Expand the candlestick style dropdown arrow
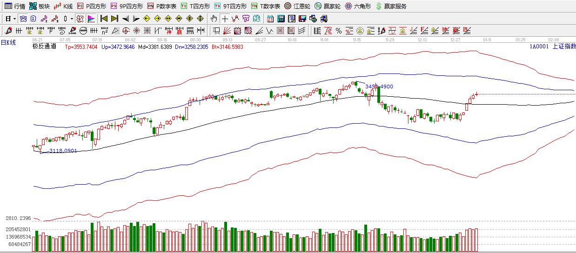The width and height of the screenshot is (576, 253). pos(72,19)
